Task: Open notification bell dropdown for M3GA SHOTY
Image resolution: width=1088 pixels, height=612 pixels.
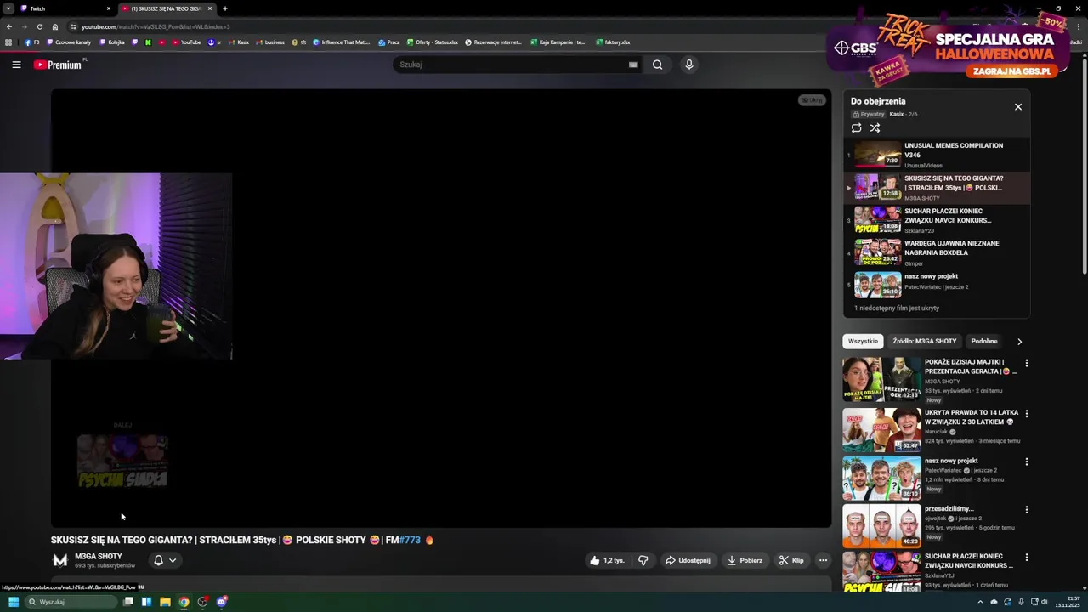Action: pyautogui.click(x=165, y=560)
